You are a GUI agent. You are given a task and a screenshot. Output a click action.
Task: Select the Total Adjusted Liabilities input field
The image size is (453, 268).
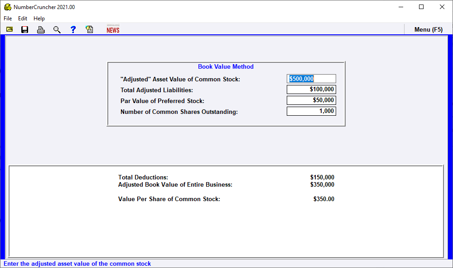click(x=312, y=89)
